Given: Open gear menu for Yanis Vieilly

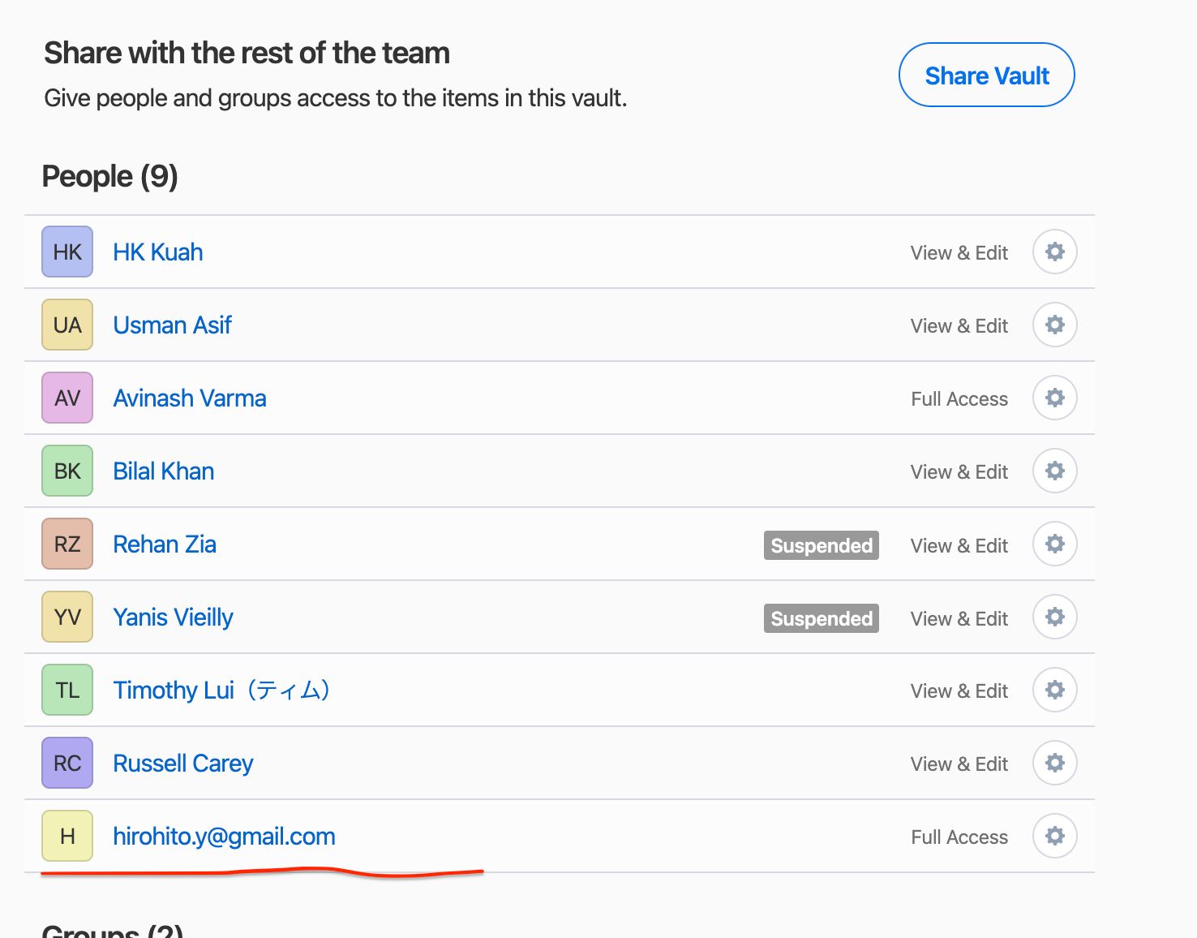Looking at the screenshot, I should 1054,617.
